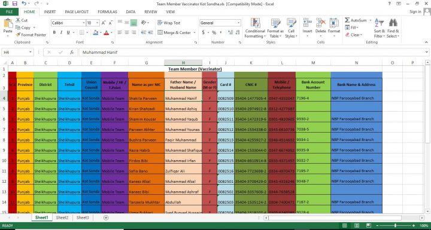
Task: Add a new sheet with the plus icon
Action: point(106,217)
